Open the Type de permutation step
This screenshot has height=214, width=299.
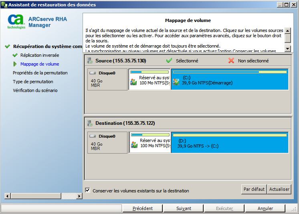(x=33, y=82)
